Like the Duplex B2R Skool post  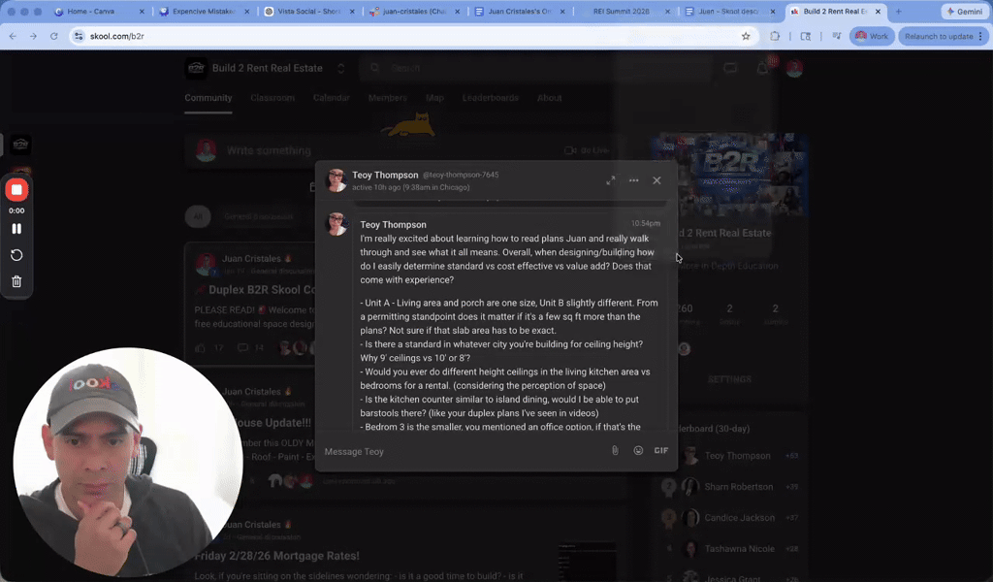(200, 347)
